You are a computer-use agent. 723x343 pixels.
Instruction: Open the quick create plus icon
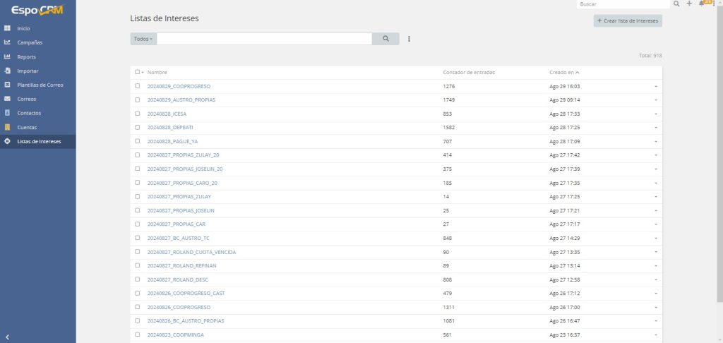click(x=689, y=4)
